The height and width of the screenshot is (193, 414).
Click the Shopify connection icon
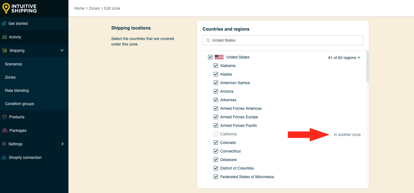click(x=4, y=157)
